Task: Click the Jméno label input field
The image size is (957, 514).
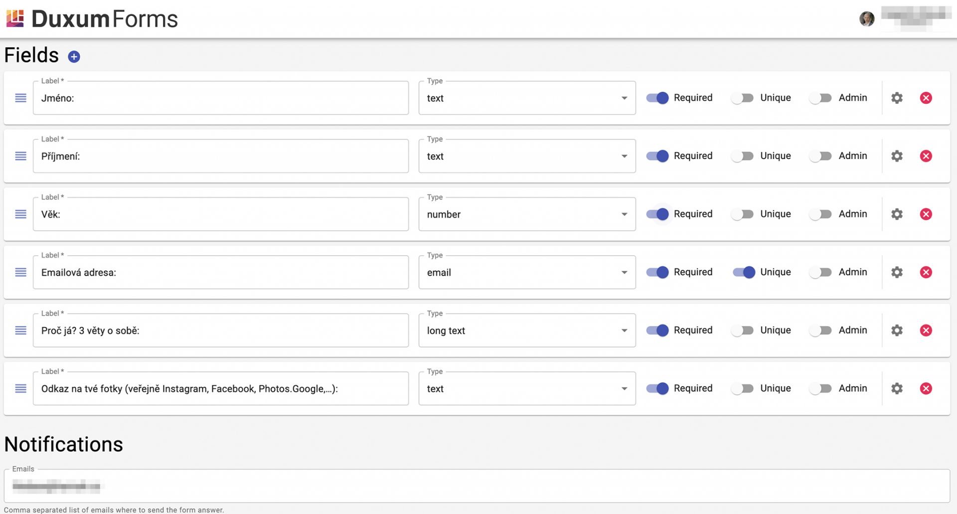Action: point(220,98)
